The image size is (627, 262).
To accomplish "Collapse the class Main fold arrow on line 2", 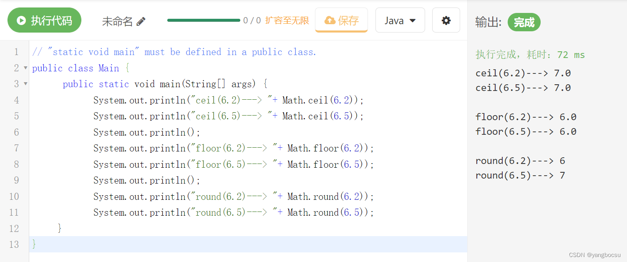I will point(25,68).
